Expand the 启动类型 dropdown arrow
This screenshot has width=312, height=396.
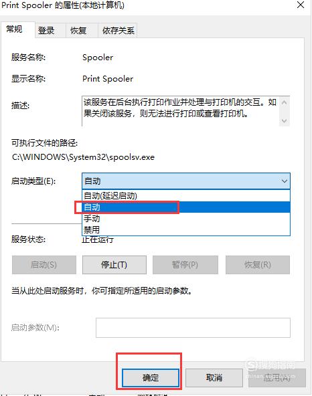(x=284, y=181)
